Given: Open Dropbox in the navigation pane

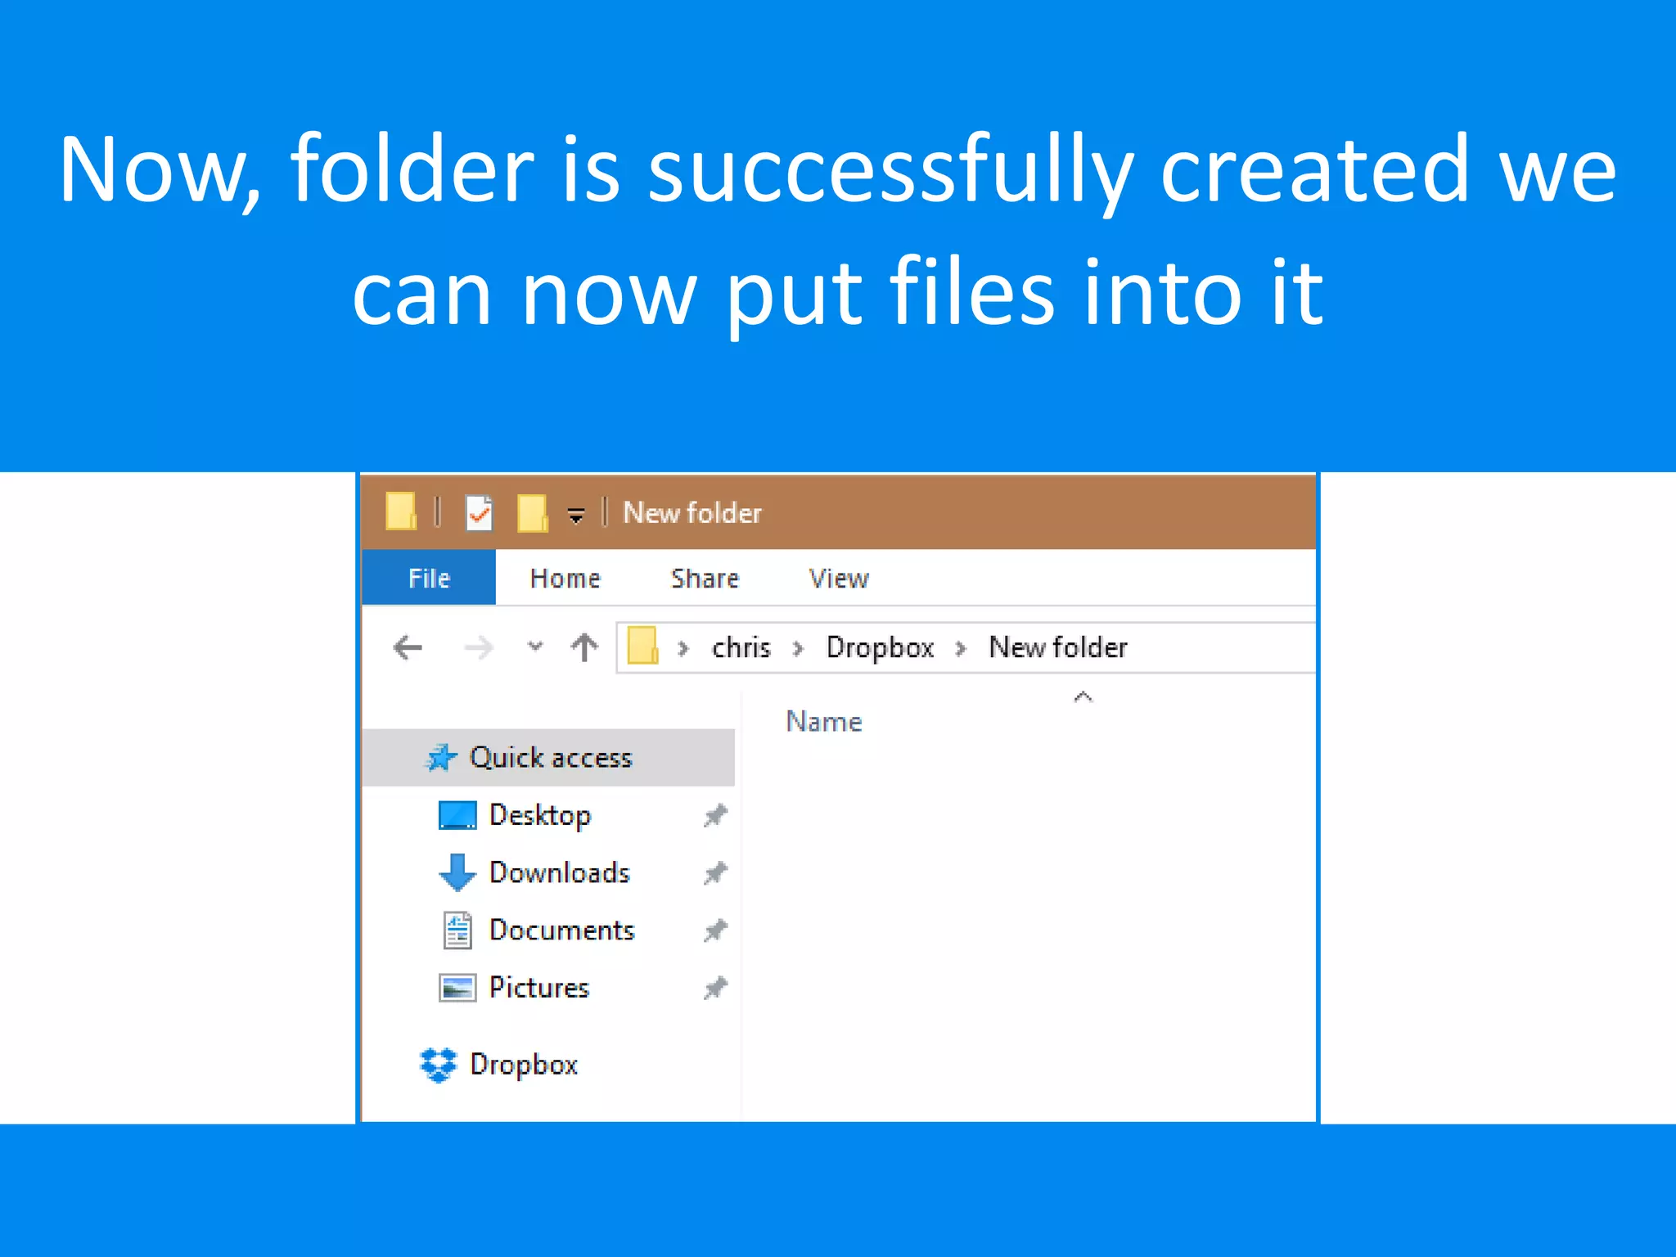Looking at the screenshot, I should [x=524, y=1065].
